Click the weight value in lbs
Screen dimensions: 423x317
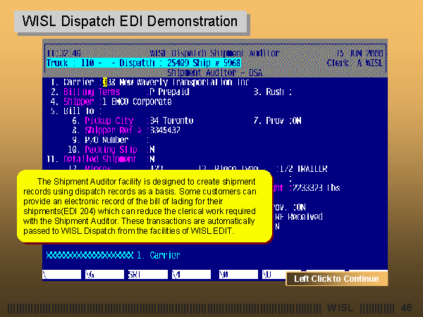coord(316,188)
